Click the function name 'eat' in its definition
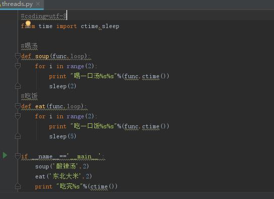Viewport: 274px width, 199px height. point(40,106)
